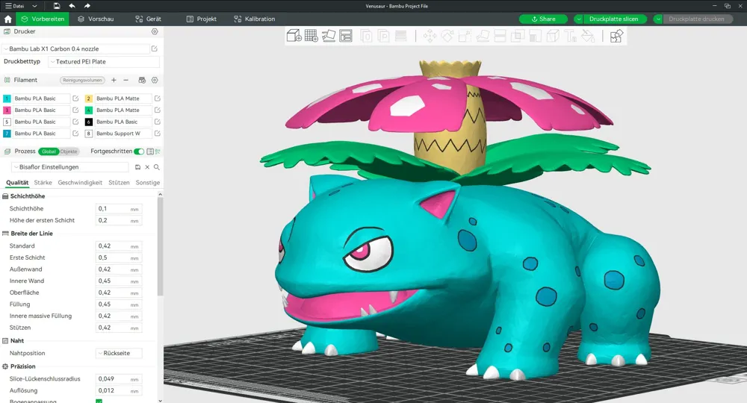The image size is (747, 403).
Task: Select the Move tool icon
Action: coord(430,36)
